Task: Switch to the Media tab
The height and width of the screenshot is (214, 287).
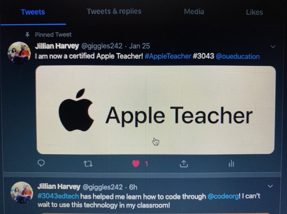Action: [x=194, y=12]
